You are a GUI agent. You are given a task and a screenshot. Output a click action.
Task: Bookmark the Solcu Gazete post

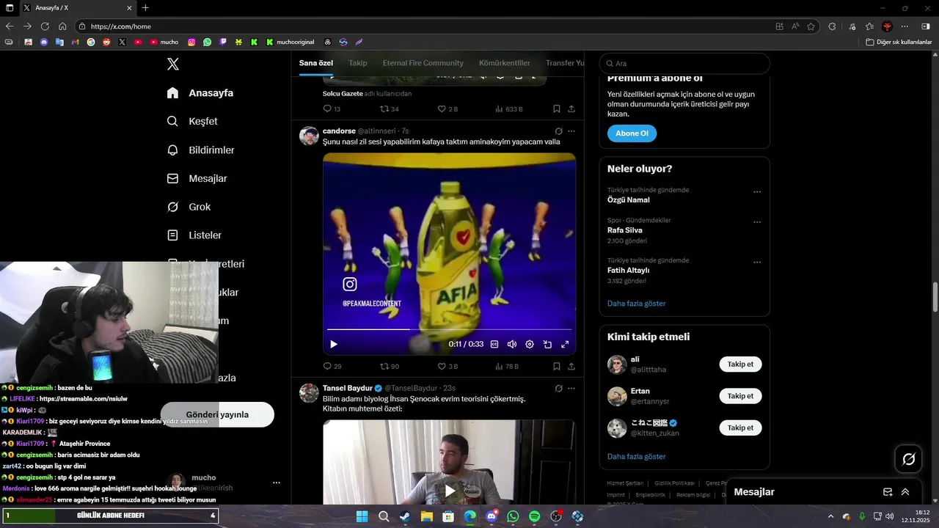point(557,109)
